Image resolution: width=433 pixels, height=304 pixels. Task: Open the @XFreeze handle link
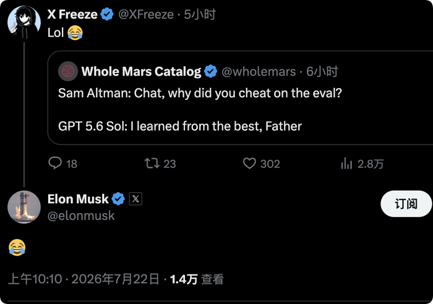click(x=146, y=14)
